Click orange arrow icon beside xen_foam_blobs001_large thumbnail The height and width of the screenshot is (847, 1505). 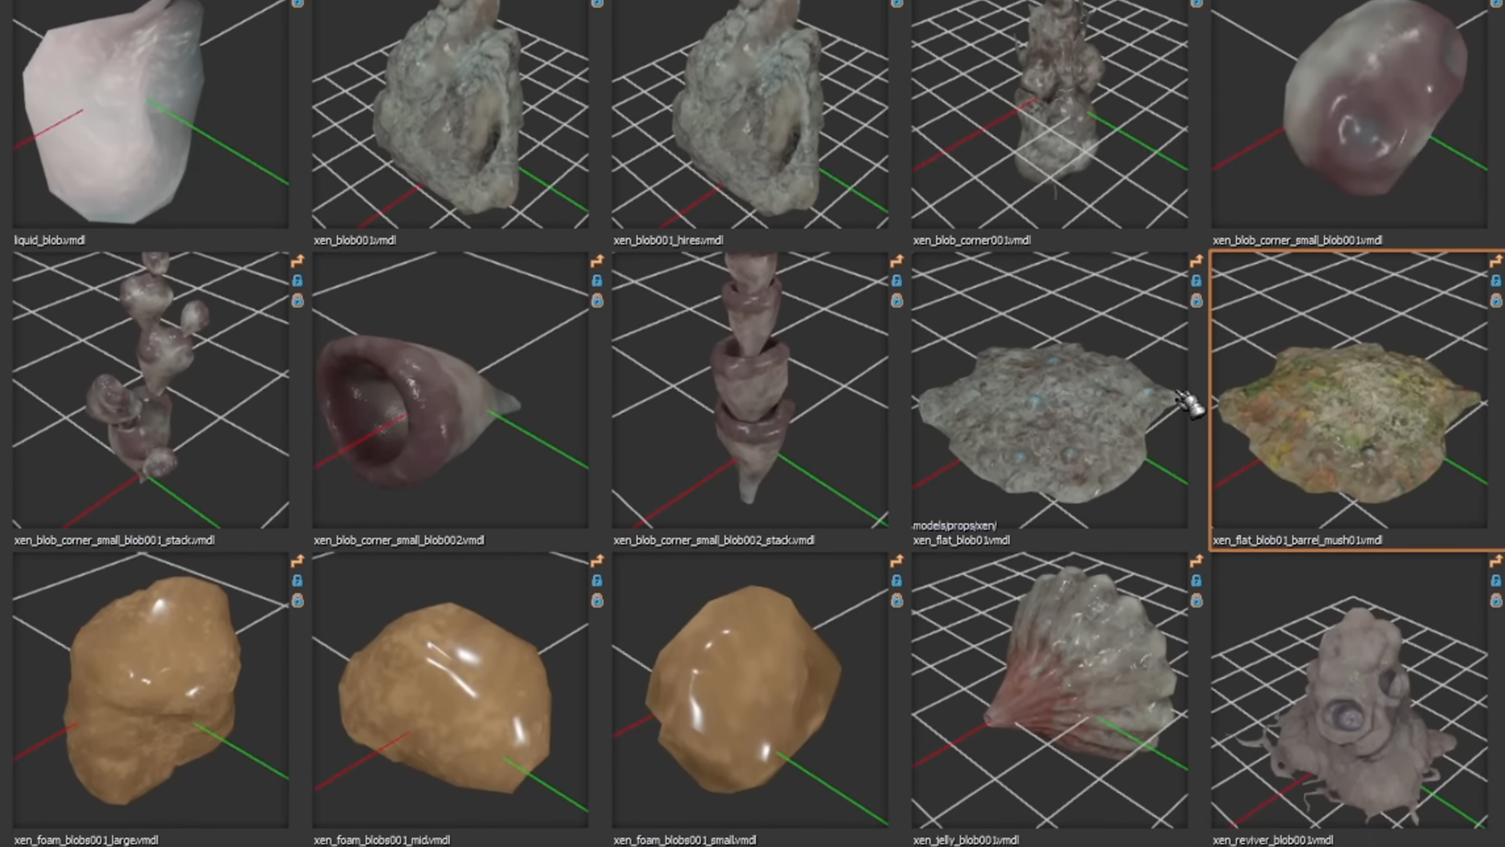tap(298, 562)
